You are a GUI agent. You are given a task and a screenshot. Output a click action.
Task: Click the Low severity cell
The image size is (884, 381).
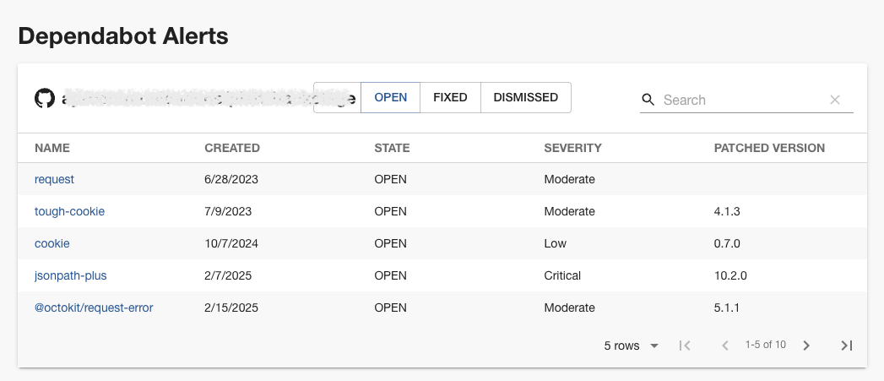pos(556,244)
